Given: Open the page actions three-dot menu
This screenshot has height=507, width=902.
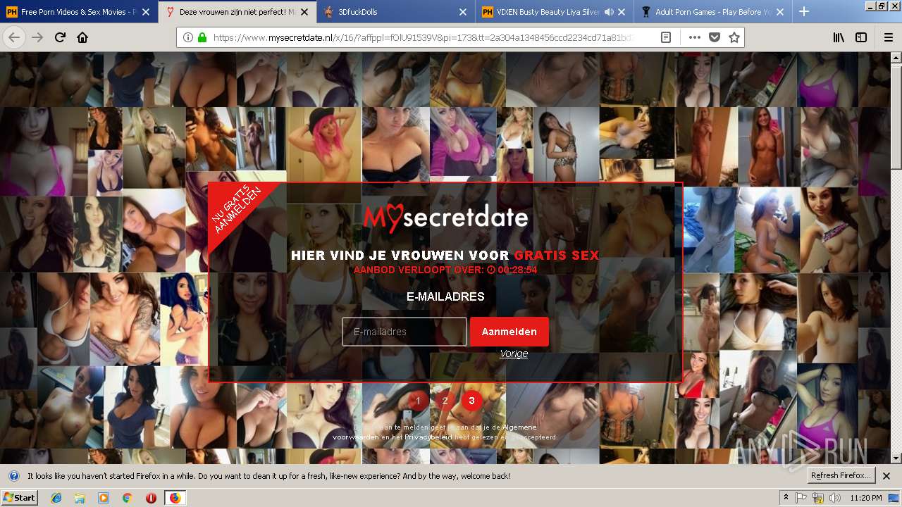Looking at the screenshot, I should pyautogui.click(x=695, y=37).
